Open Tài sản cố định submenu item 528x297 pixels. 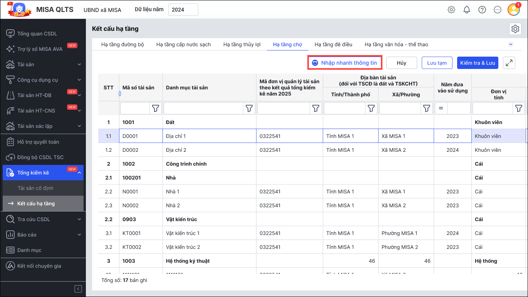click(x=35, y=188)
